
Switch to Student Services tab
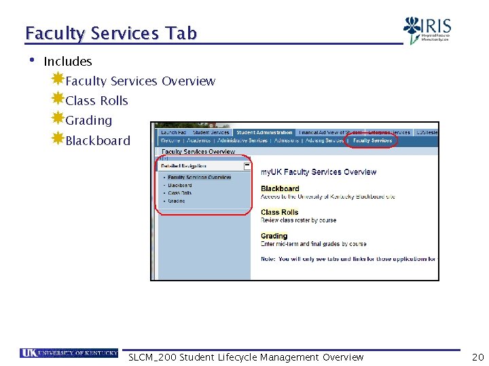click(x=211, y=133)
